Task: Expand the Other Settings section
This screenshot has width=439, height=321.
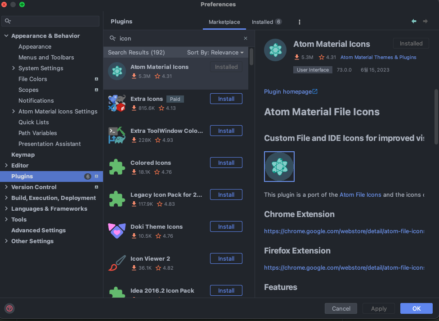Action: point(6,241)
